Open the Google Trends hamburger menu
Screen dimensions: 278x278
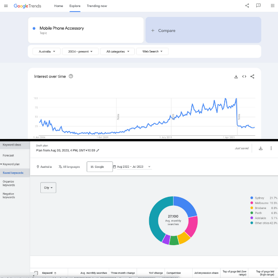coord(6,6)
